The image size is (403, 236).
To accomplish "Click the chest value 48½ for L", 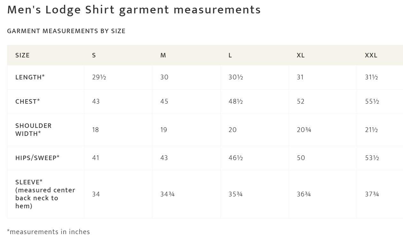I will coord(236,101).
